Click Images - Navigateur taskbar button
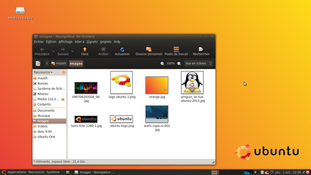The image size is (311, 175). tap(95, 172)
